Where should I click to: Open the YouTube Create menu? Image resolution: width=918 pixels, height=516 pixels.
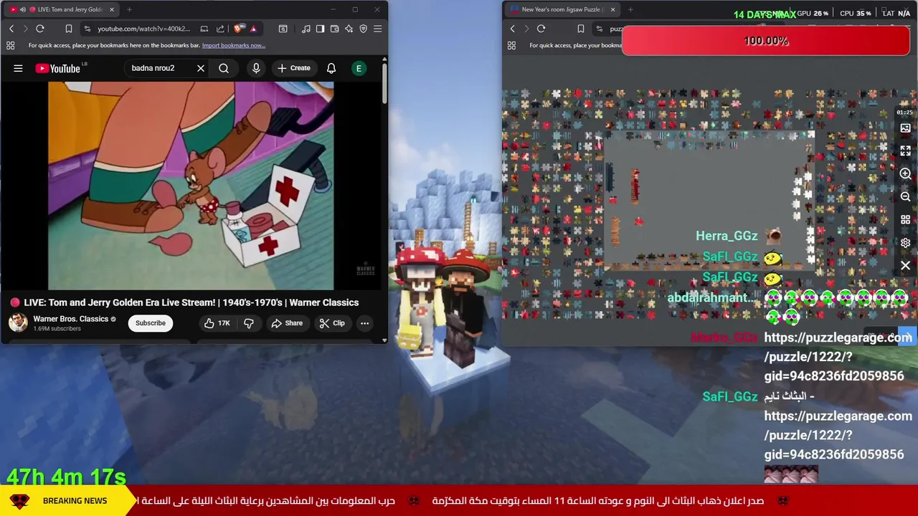(294, 68)
